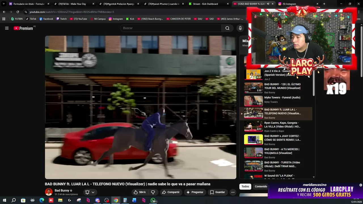Switch to TikTok - Make Your Day tab
The height and width of the screenshot is (204, 363).
point(74,4)
